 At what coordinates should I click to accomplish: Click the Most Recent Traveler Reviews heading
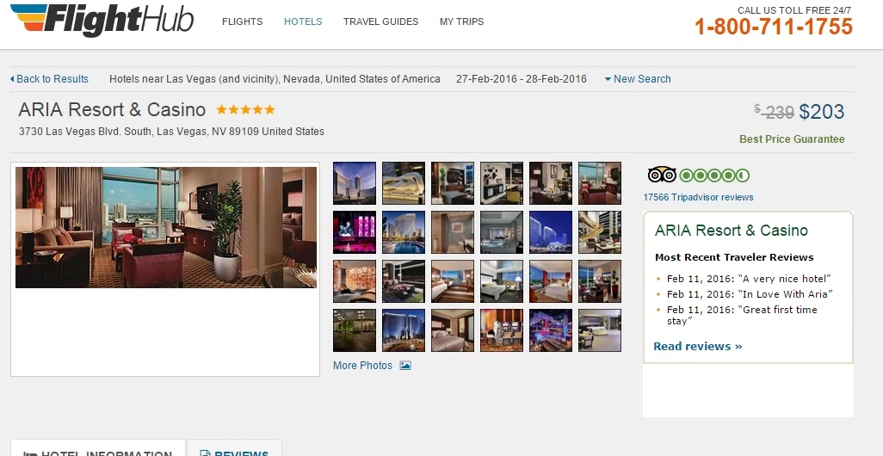click(x=734, y=257)
